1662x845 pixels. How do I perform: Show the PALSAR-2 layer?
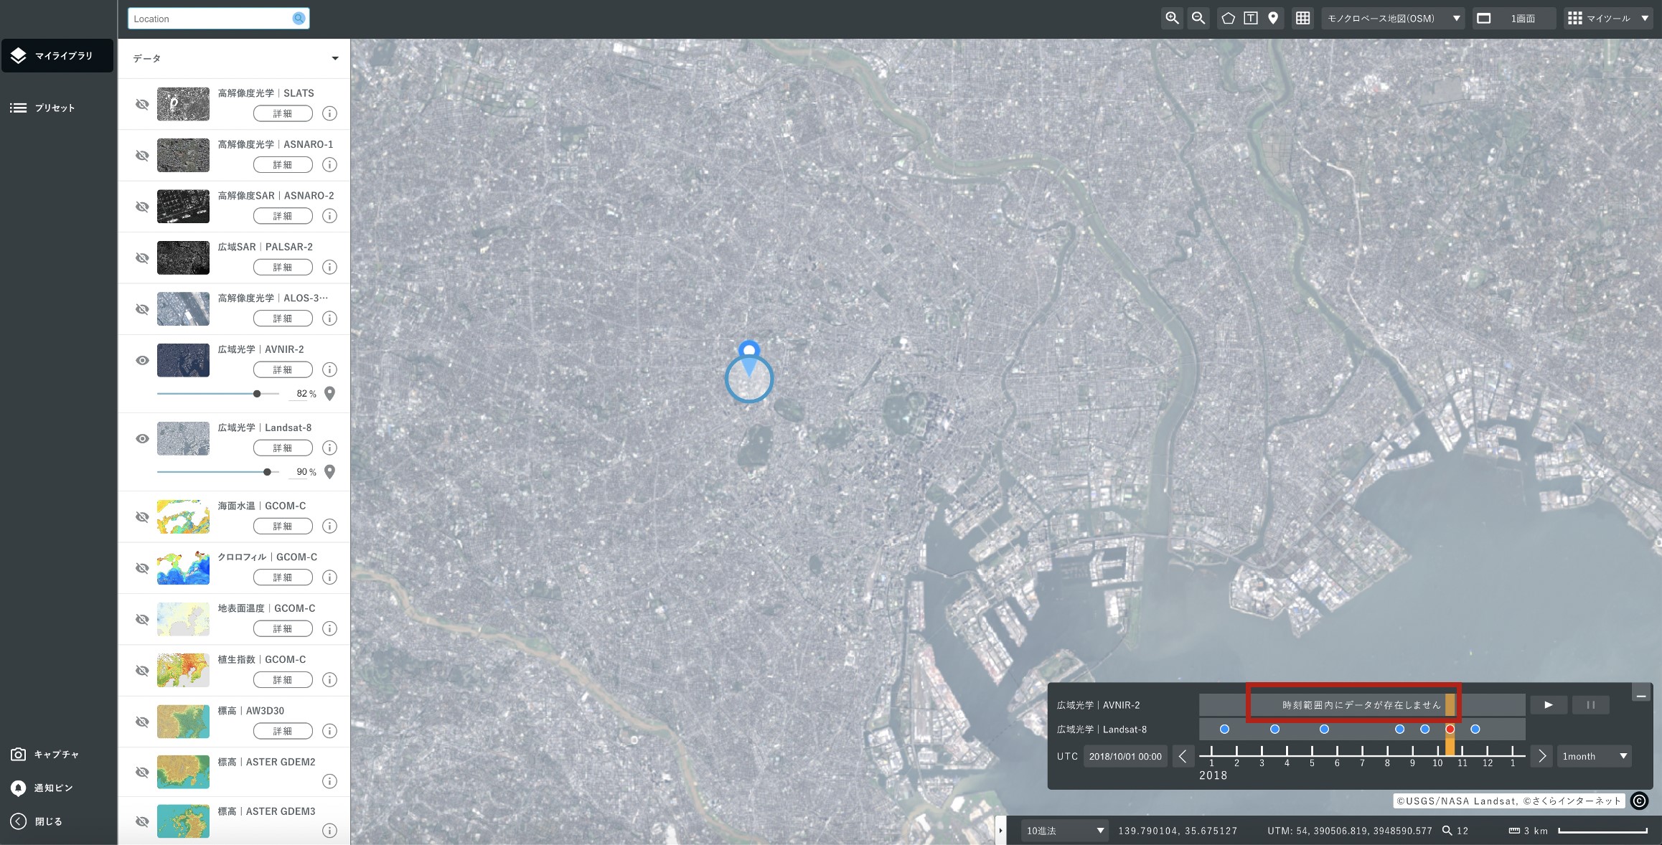[x=142, y=258]
